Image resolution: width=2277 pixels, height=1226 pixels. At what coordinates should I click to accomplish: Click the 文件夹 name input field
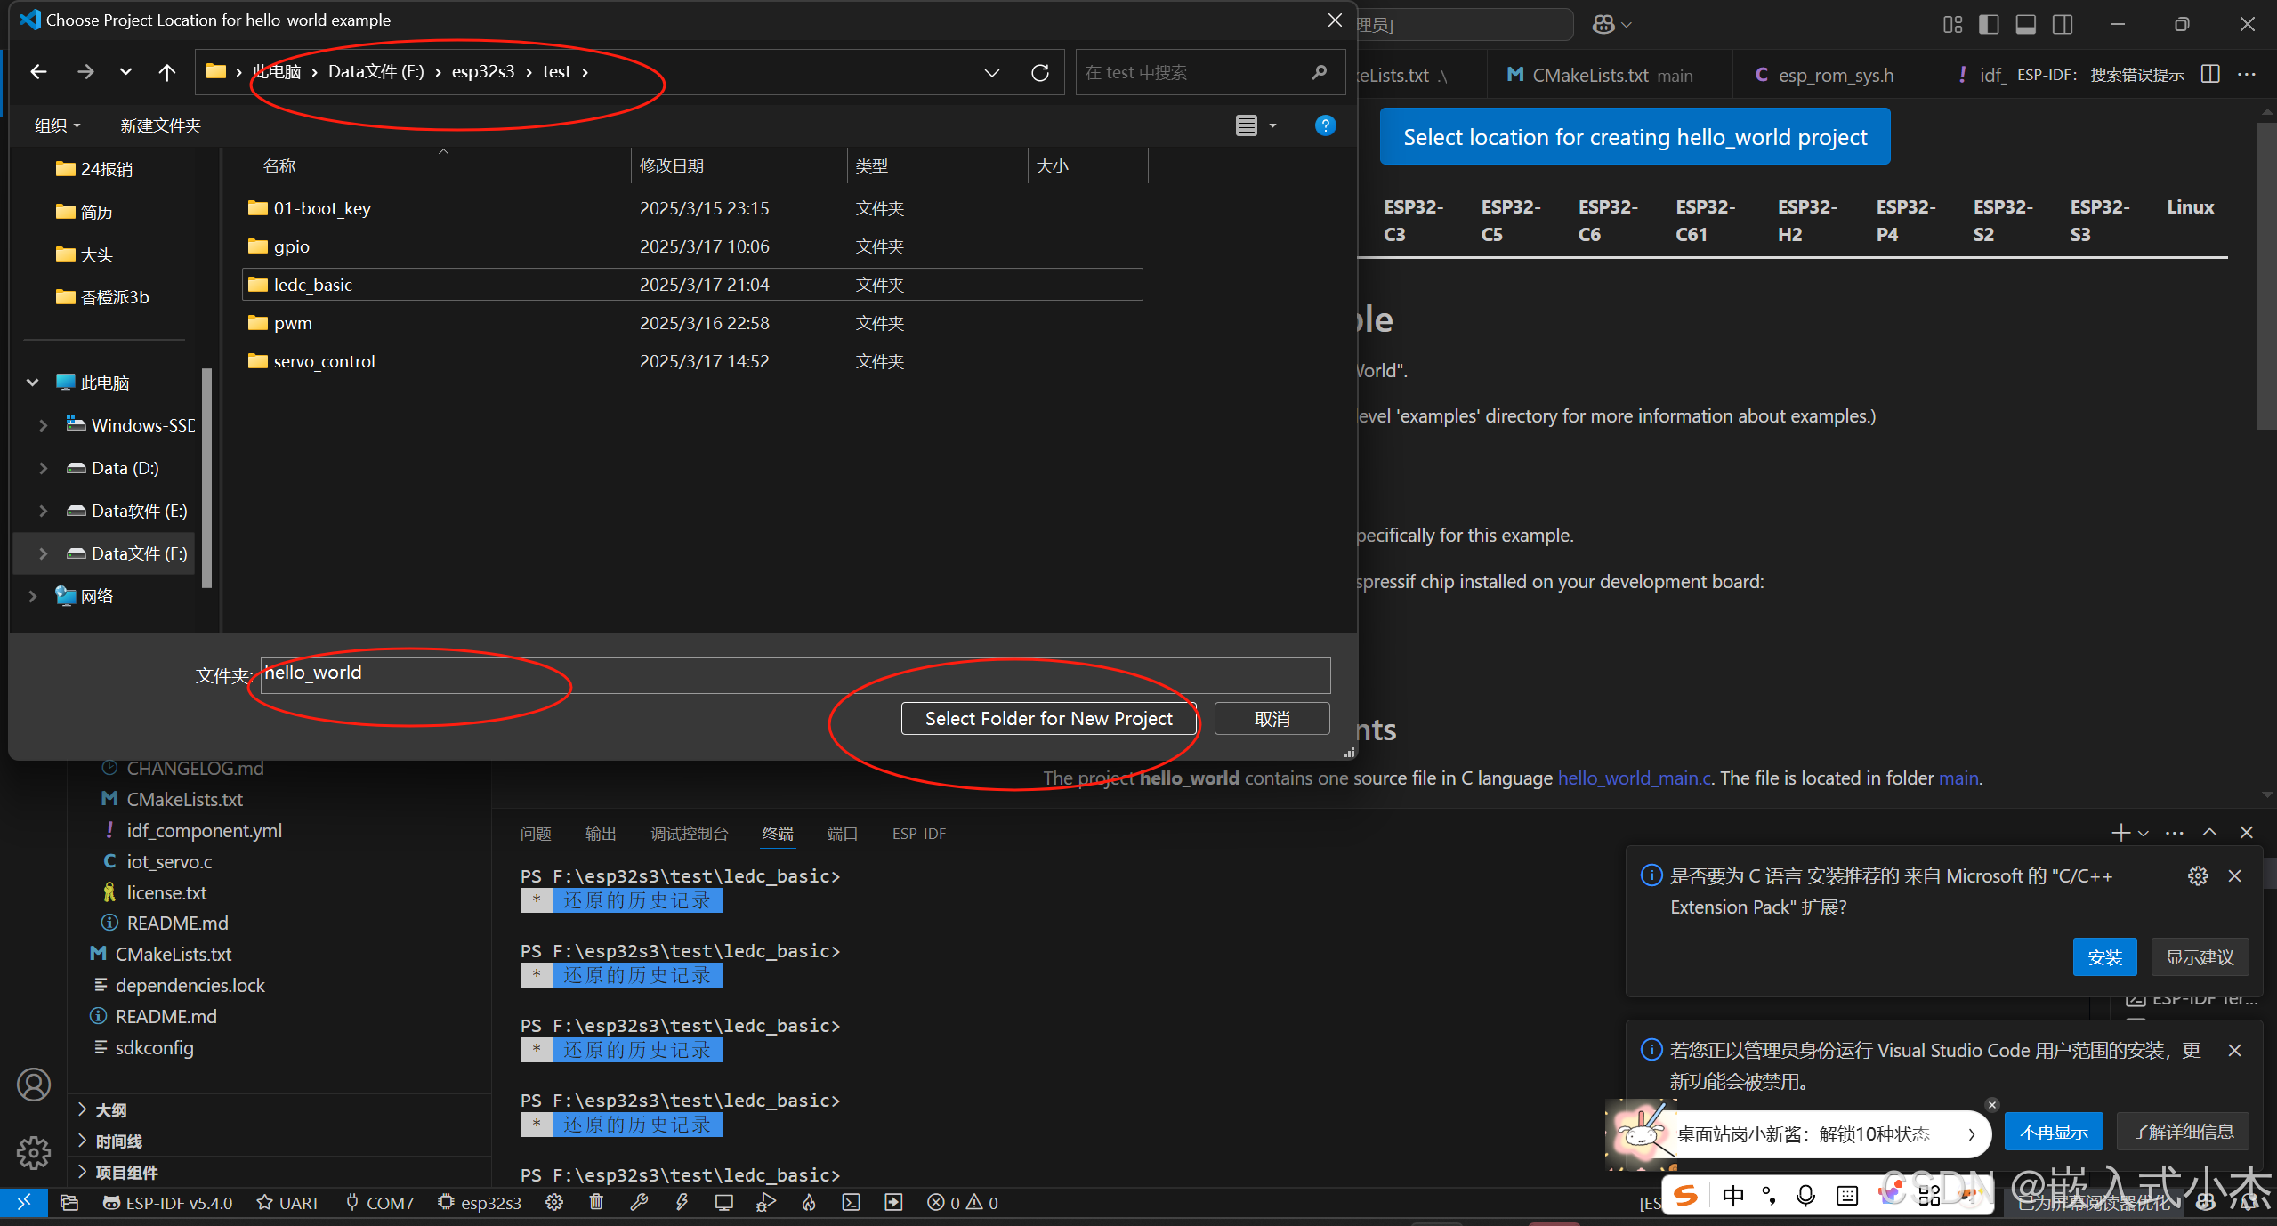coord(795,674)
